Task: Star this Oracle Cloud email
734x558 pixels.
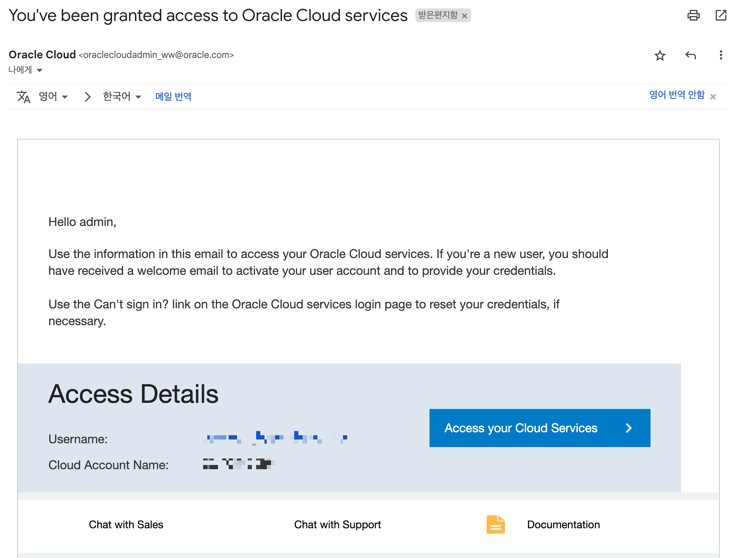Action: [660, 56]
